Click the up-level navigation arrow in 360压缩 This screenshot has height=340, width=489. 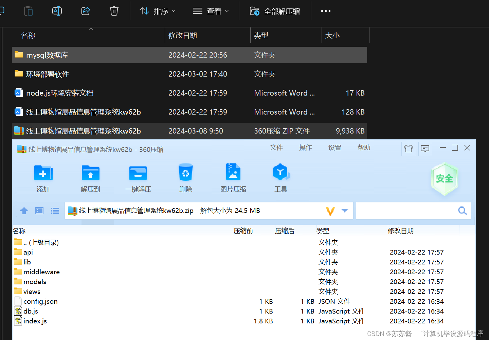(24, 211)
